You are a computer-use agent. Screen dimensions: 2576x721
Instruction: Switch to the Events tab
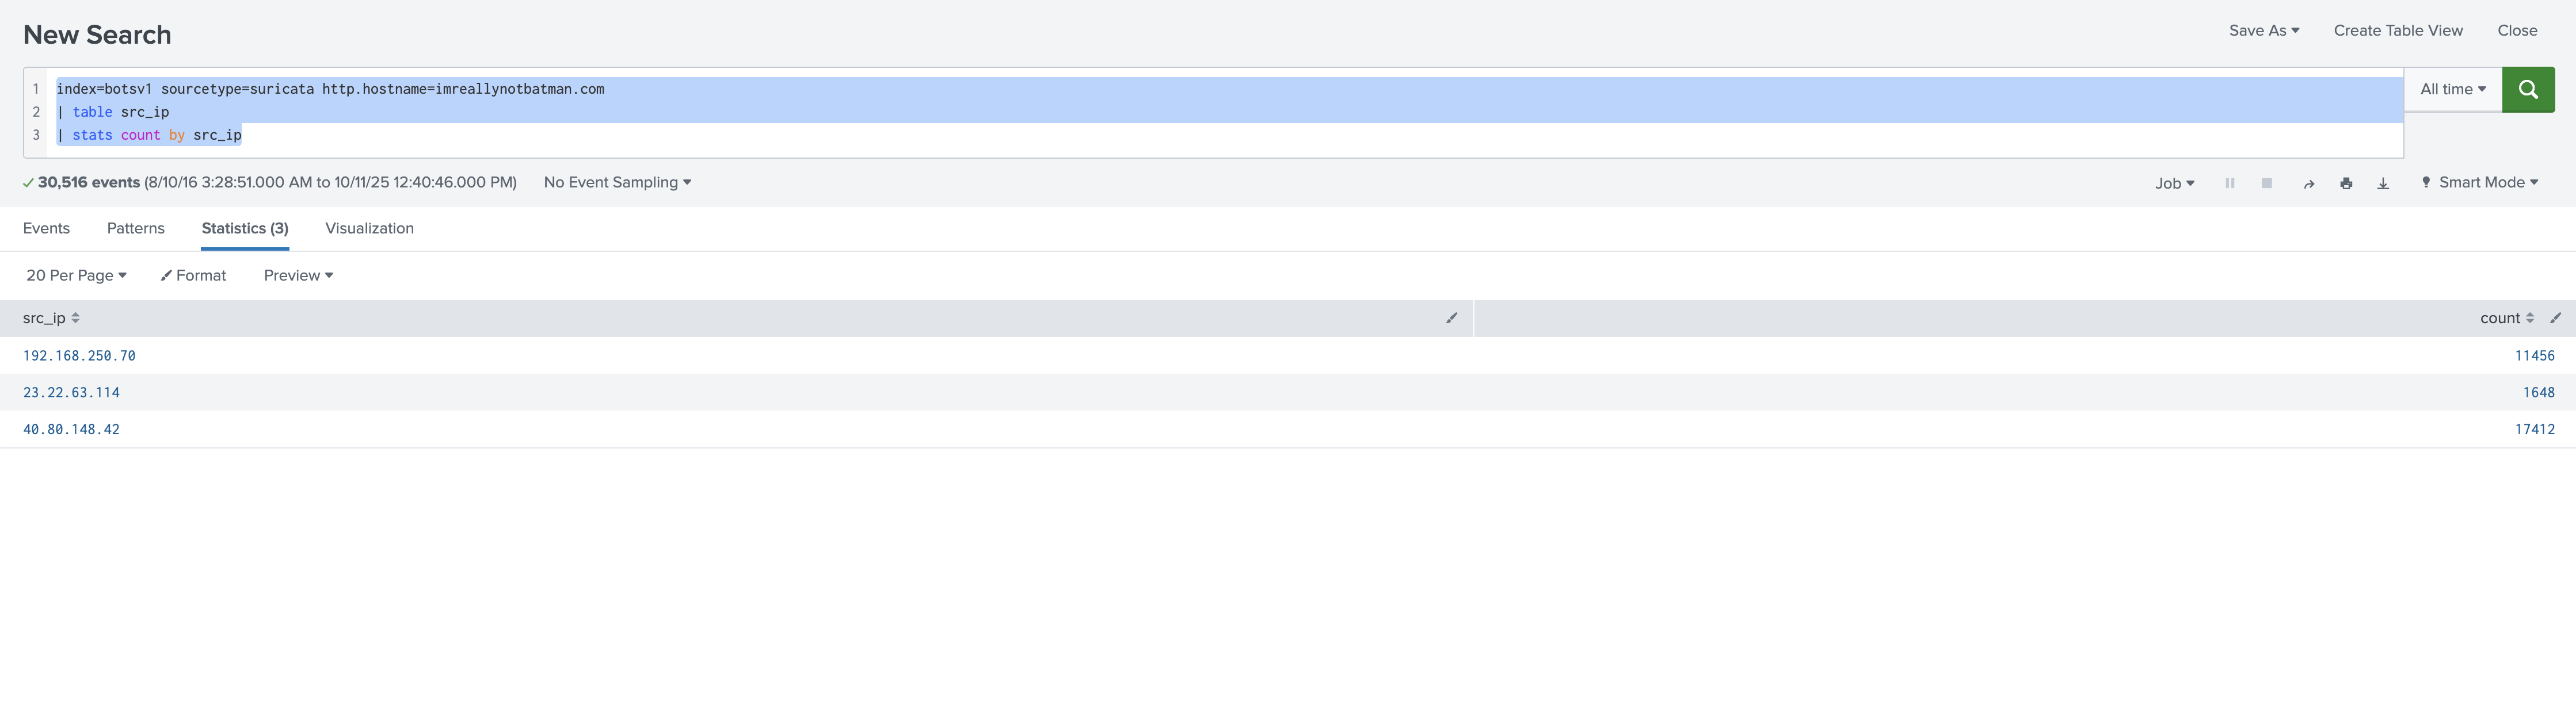pos(46,229)
